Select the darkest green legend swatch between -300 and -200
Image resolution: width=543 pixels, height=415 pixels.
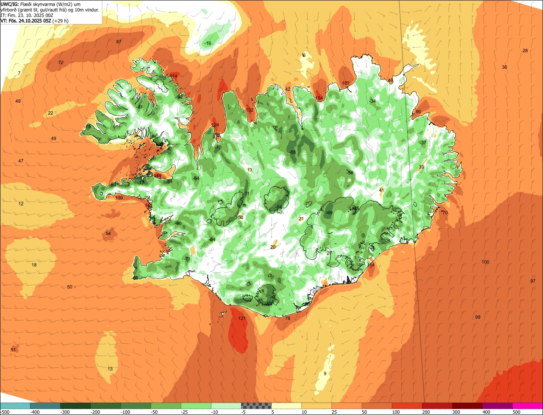point(75,406)
